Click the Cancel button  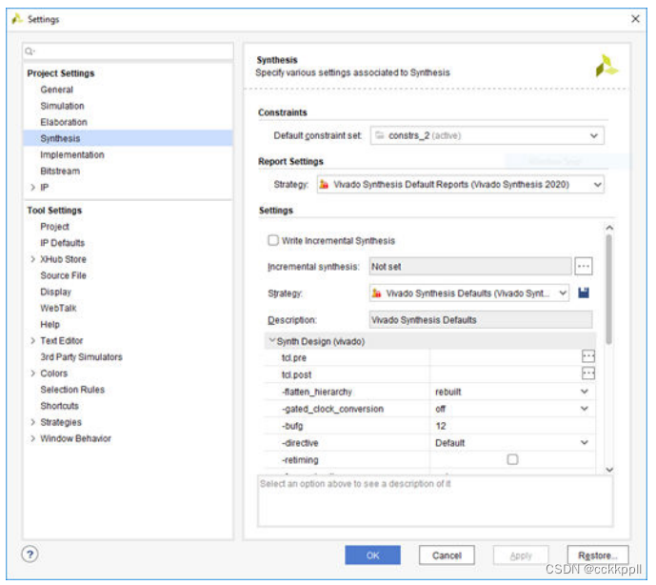[x=447, y=555]
